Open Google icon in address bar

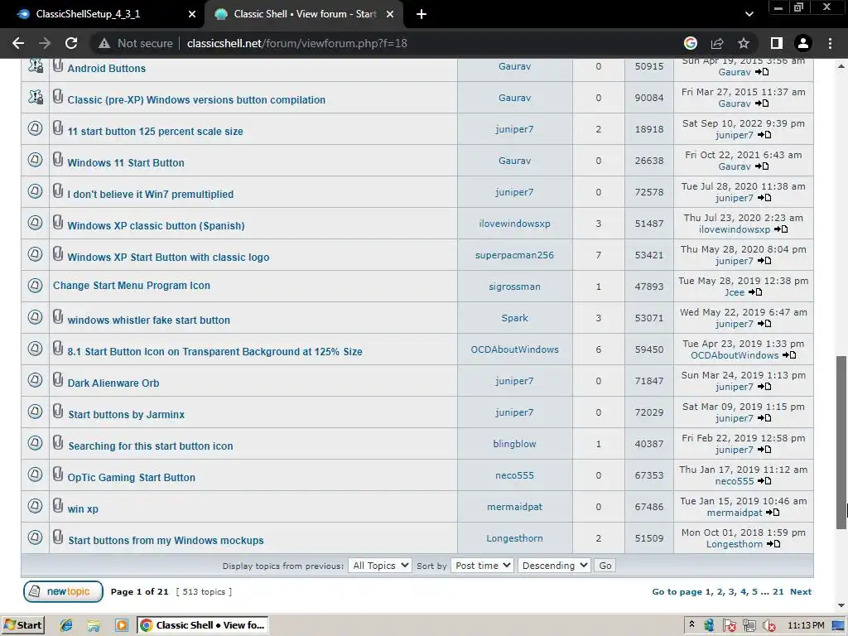coord(690,43)
